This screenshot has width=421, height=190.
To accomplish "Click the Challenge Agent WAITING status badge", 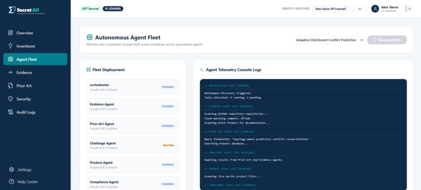I will point(168,145).
